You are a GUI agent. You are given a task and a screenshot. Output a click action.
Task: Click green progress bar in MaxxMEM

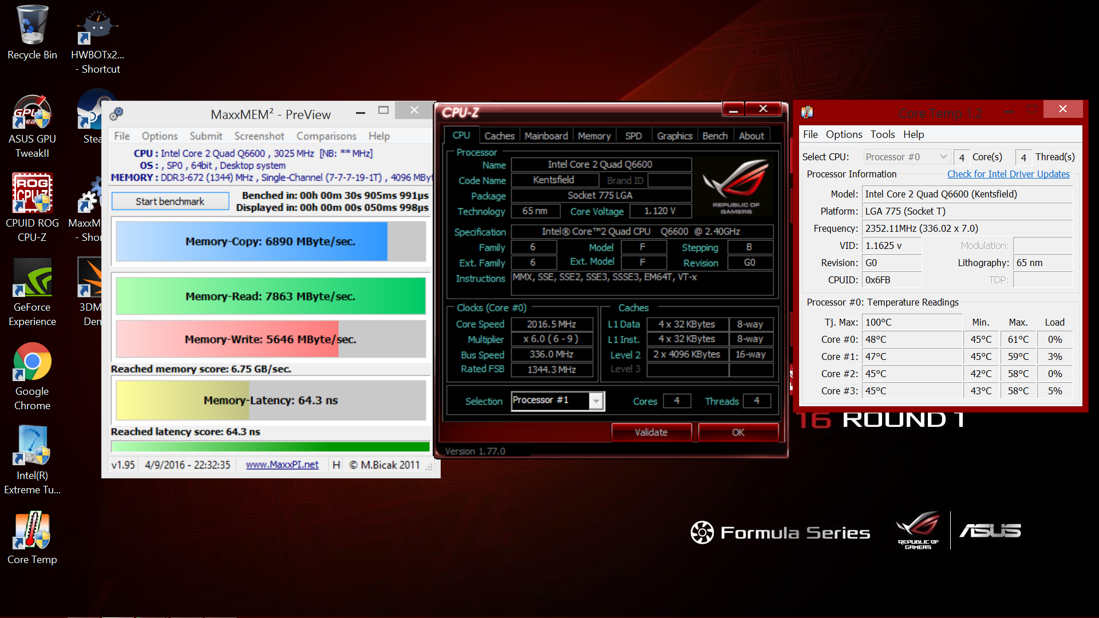(x=271, y=447)
